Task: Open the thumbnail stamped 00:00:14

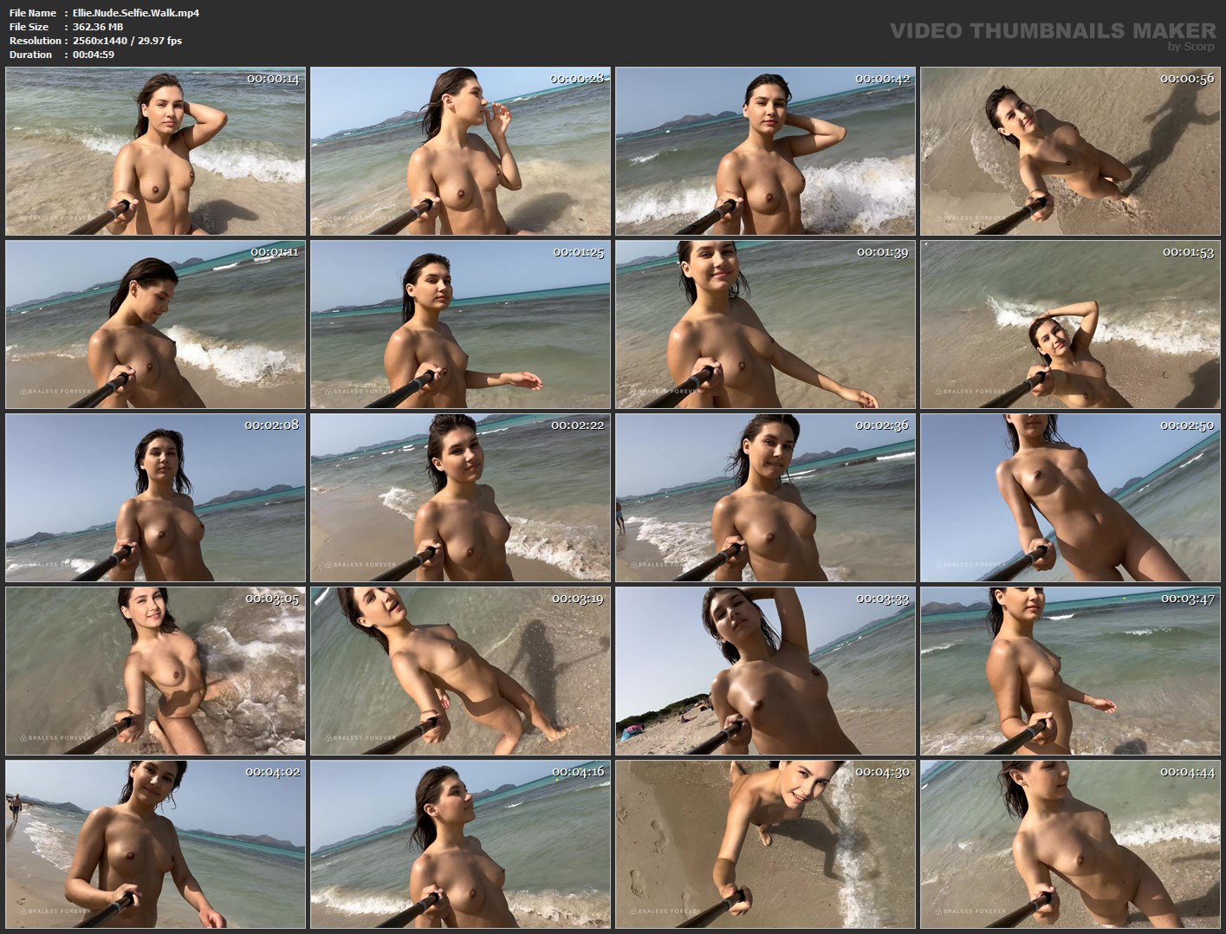Action: pyautogui.click(x=156, y=151)
